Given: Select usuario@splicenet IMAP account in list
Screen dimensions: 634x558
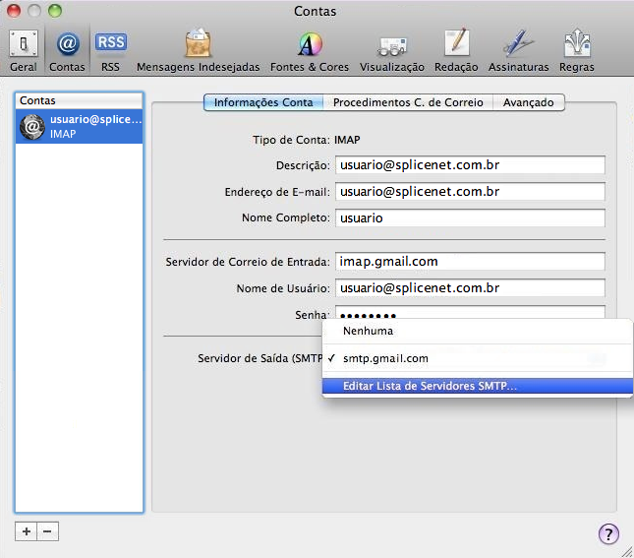Looking at the screenshot, I should tap(81, 126).
